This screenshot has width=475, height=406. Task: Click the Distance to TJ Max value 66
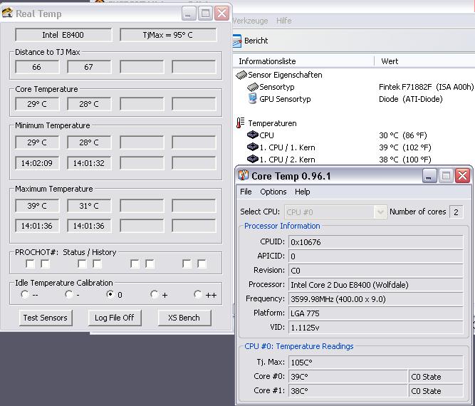point(37,67)
